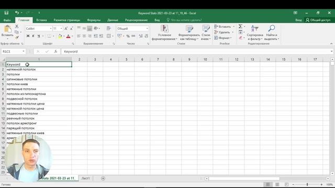This screenshot has height=188, width=335.
Task: Click the Clear eraser icon
Action: 240,38
